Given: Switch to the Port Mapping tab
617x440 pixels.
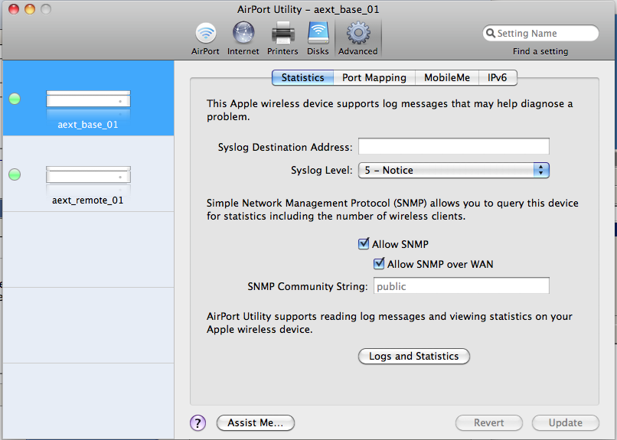Looking at the screenshot, I should (374, 77).
